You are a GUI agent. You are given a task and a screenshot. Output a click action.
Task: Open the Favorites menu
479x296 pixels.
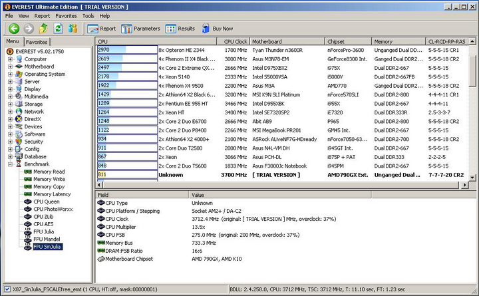[x=66, y=16]
